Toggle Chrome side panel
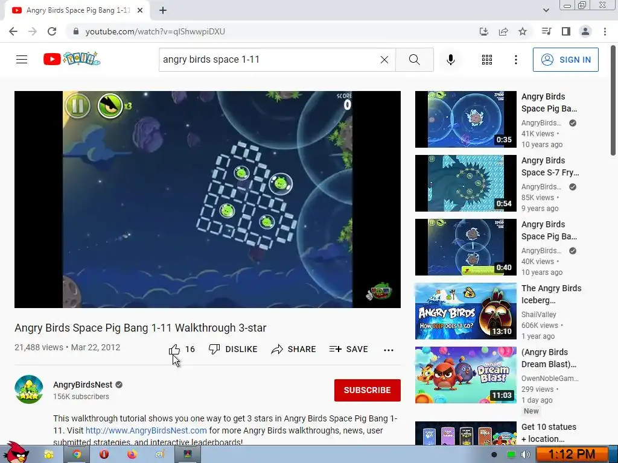Screen dimensions: 618x463 point(566,31)
